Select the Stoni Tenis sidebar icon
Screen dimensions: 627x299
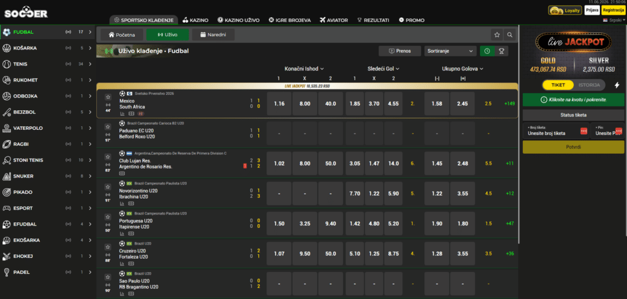click(x=6, y=160)
